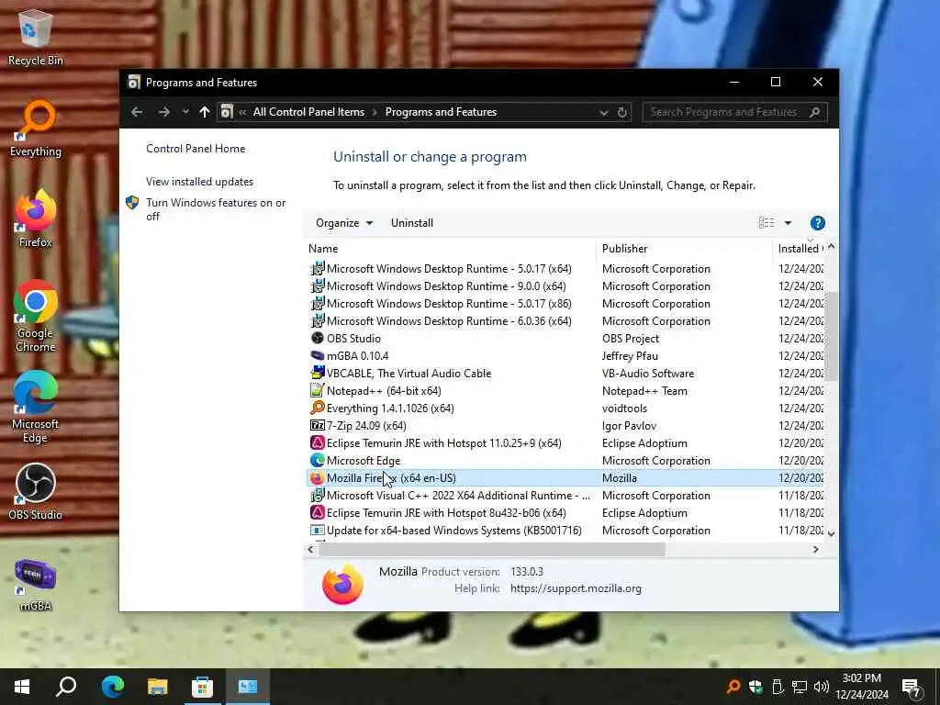Select the mGBA 0.10.4 entry

565,356
